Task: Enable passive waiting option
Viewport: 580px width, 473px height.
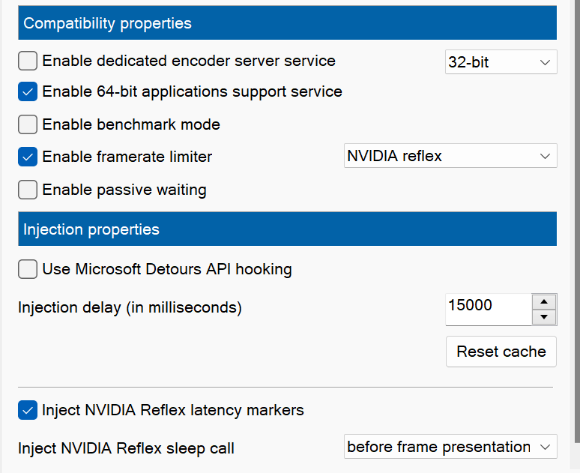Action: 28,190
